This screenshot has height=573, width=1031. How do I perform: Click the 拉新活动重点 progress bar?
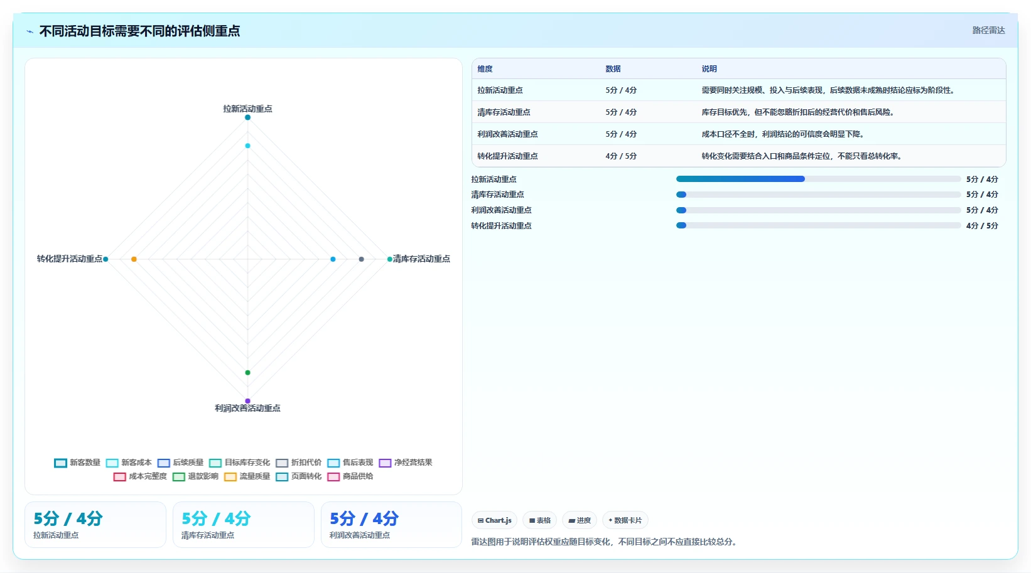click(819, 179)
